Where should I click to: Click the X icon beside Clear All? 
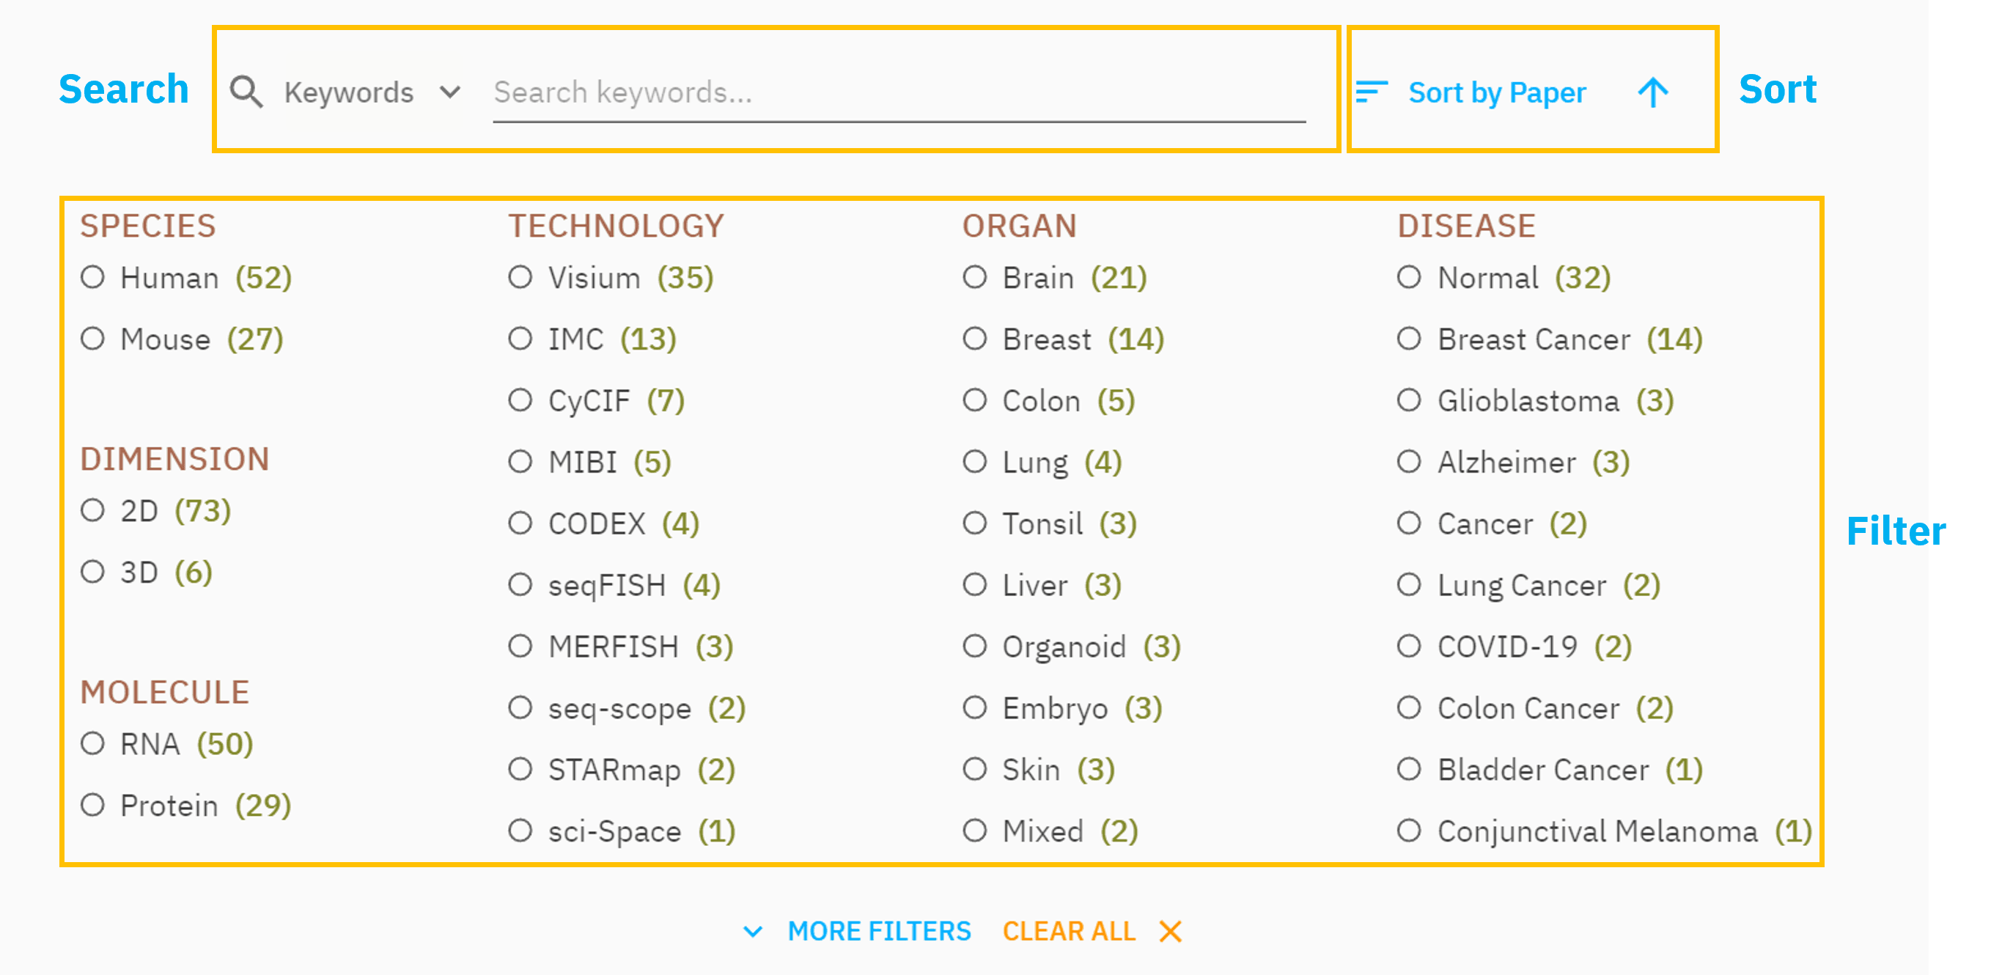(x=1170, y=931)
